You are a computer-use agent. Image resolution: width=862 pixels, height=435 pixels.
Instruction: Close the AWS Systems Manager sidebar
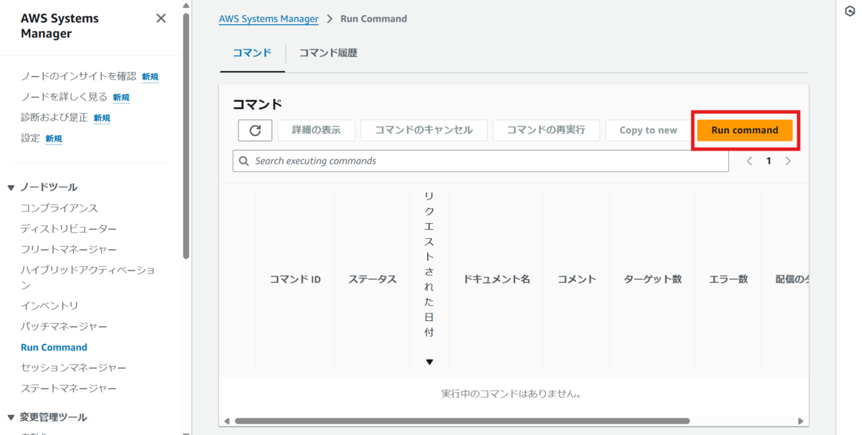(x=161, y=19)
